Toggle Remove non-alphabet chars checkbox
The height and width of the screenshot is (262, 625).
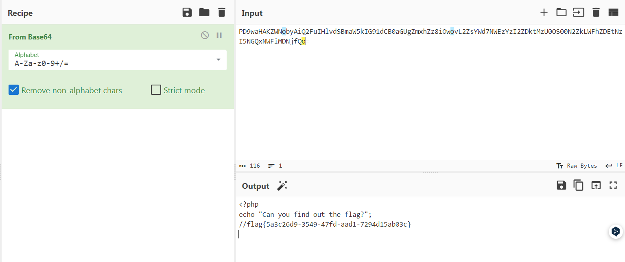pyautogui.click(x=14, y=90)
